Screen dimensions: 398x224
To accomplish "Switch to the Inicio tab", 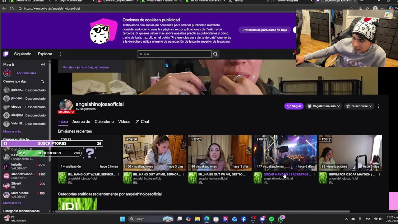I will coord(63,122).
